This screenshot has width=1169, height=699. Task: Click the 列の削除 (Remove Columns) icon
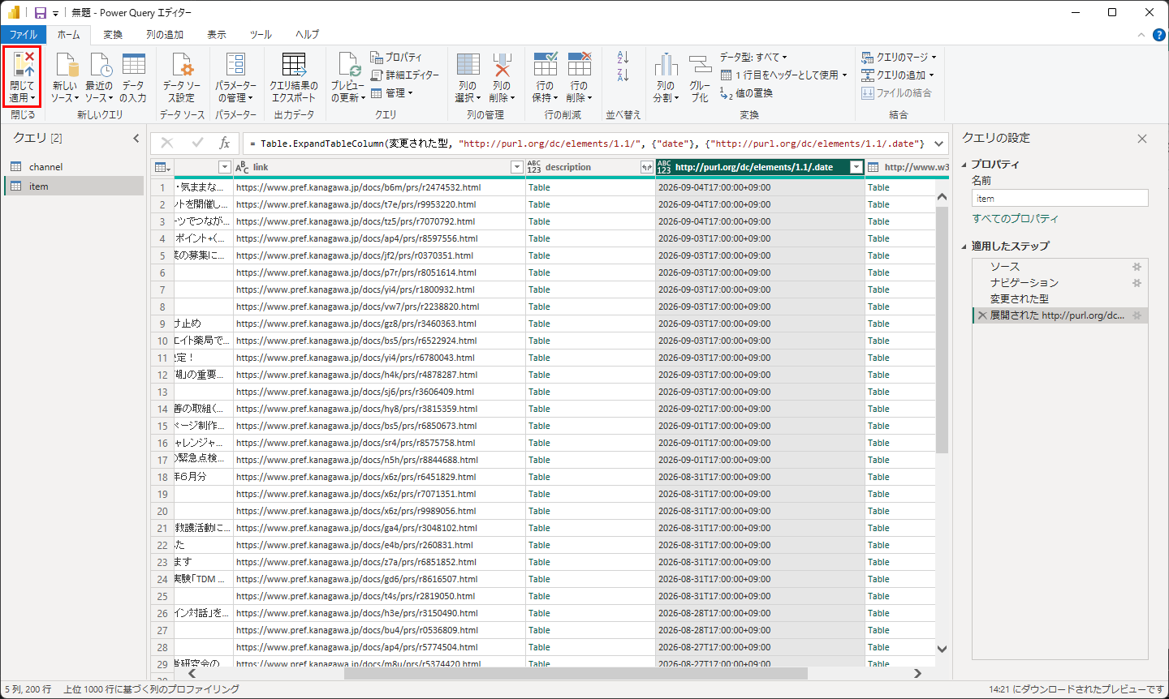tap(502, 65)
